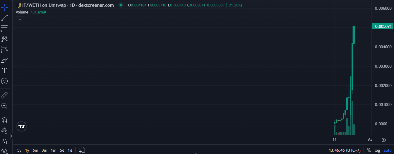
Task: Open the Fibonacci retracement tool
Action: tap(4, 28)
